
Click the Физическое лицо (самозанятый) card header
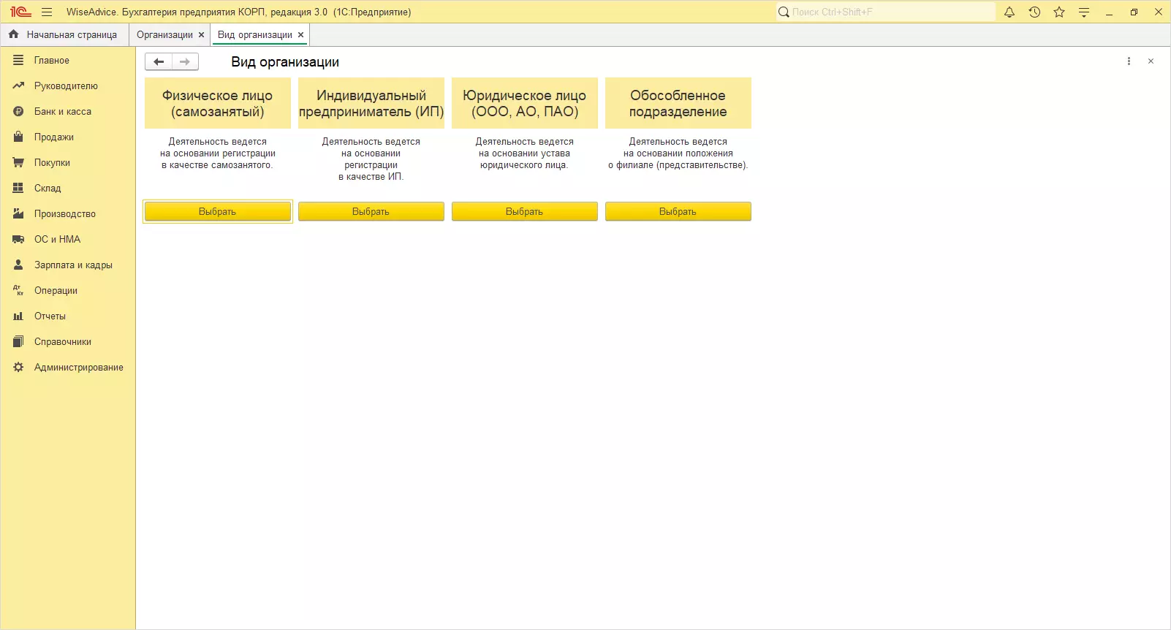click(x=218, y=103)
